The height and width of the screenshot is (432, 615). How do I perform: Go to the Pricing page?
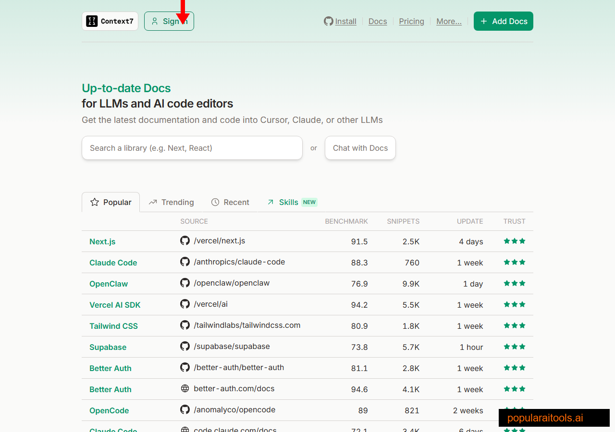click(411, 21)
